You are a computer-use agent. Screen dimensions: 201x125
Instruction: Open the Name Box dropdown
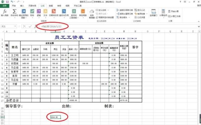[15, 26]
